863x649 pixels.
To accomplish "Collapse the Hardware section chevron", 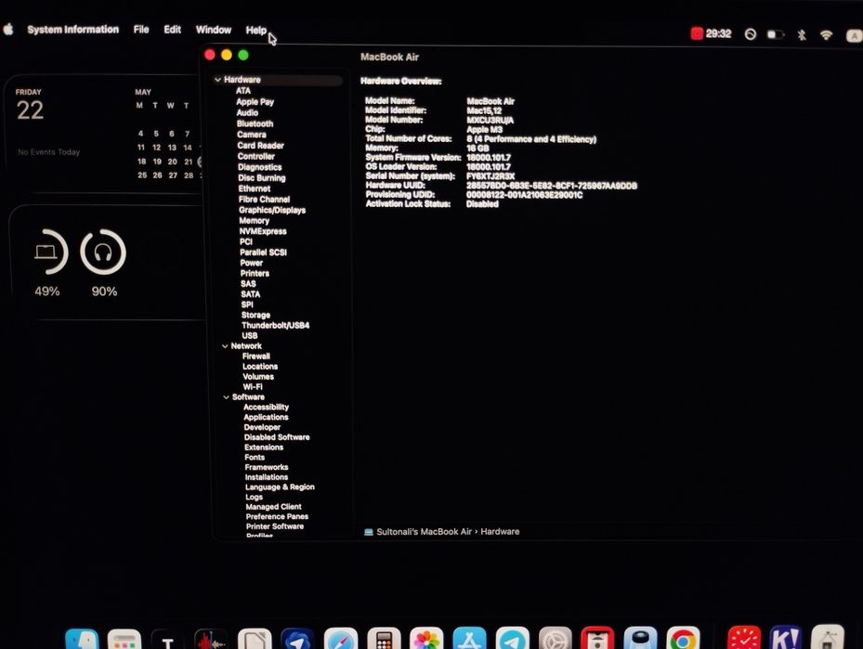I will pos(218,80).
